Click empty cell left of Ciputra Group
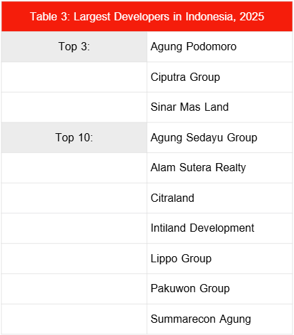 (75, 77)
